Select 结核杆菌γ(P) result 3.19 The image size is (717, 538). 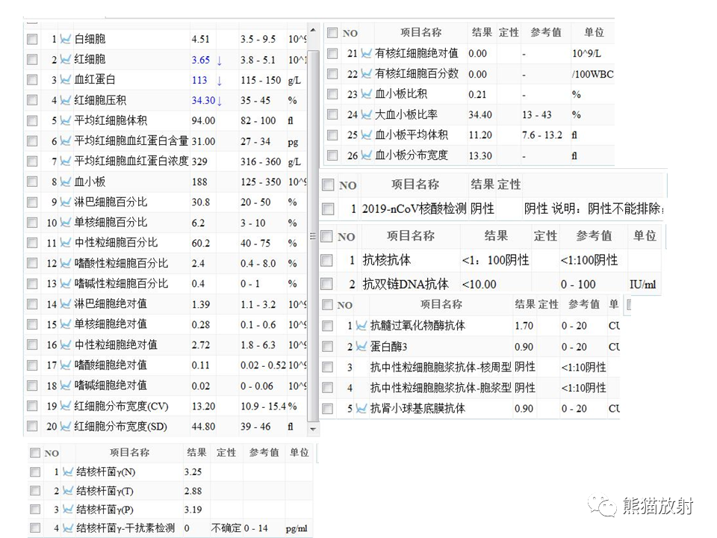click(193, 509)
